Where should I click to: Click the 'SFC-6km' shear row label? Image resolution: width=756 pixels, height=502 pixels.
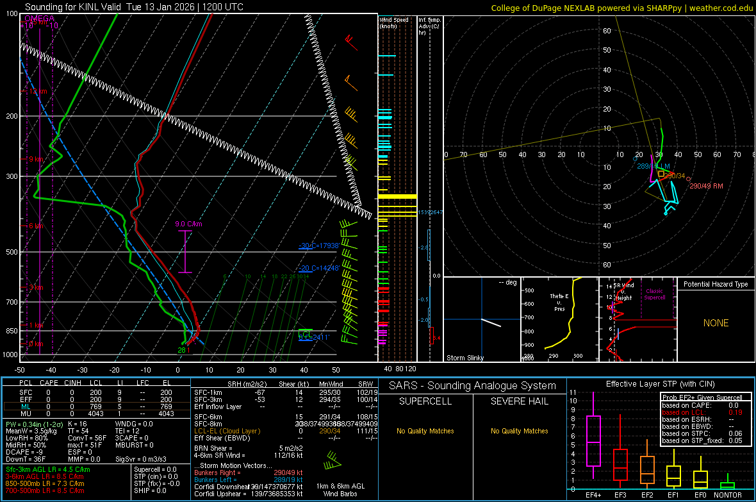[x=208, y=417]
